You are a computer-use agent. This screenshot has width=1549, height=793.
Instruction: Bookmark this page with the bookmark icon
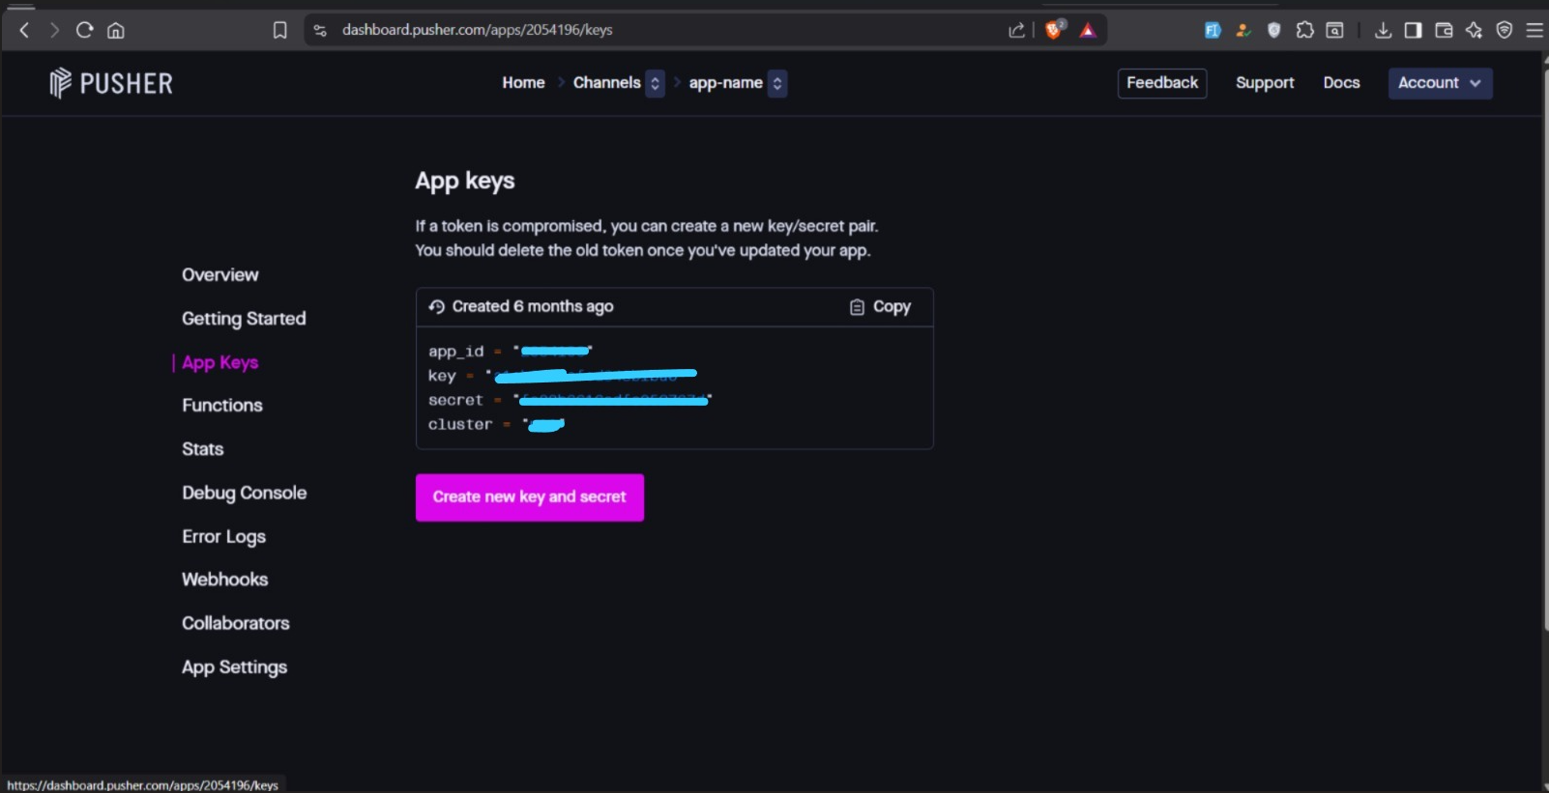click(x=280, y=30)
